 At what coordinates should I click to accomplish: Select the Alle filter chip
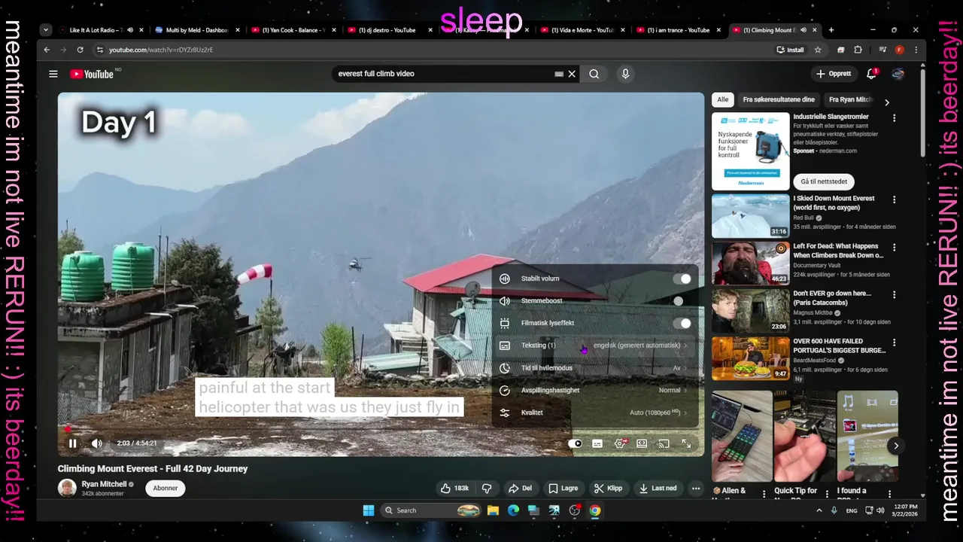pos(722,99)
